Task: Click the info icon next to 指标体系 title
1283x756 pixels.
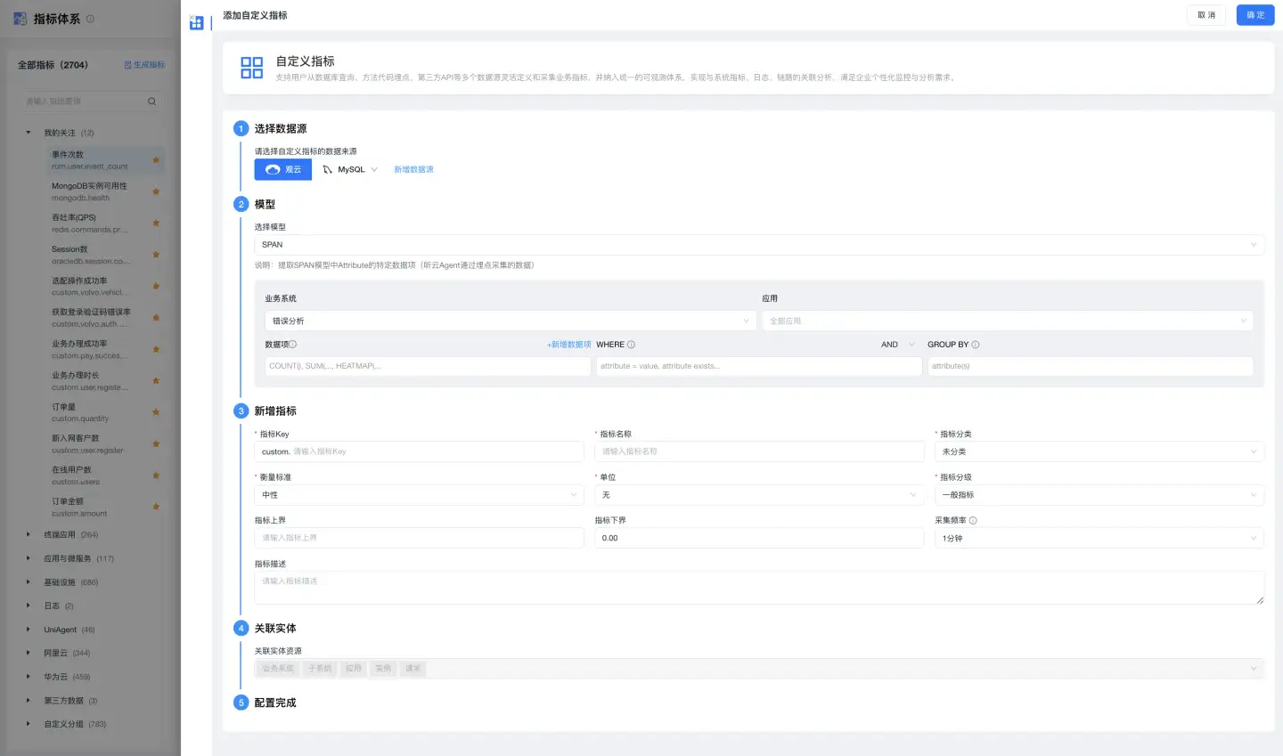Action: tap(90, 19)
